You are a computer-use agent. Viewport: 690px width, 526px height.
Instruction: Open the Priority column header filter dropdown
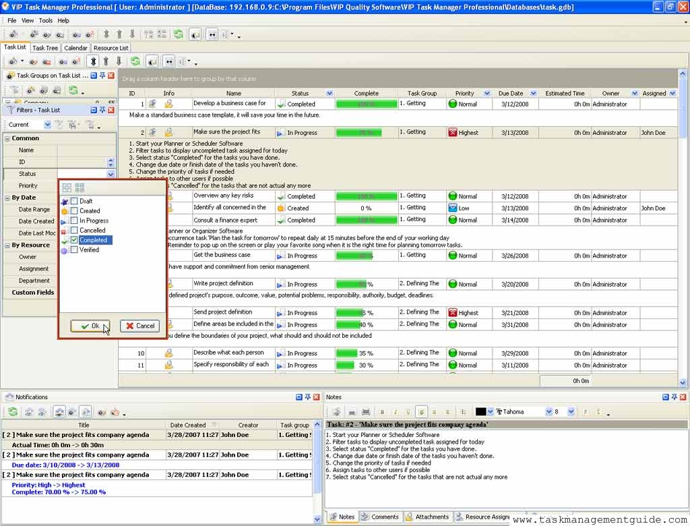pos(487,93)
